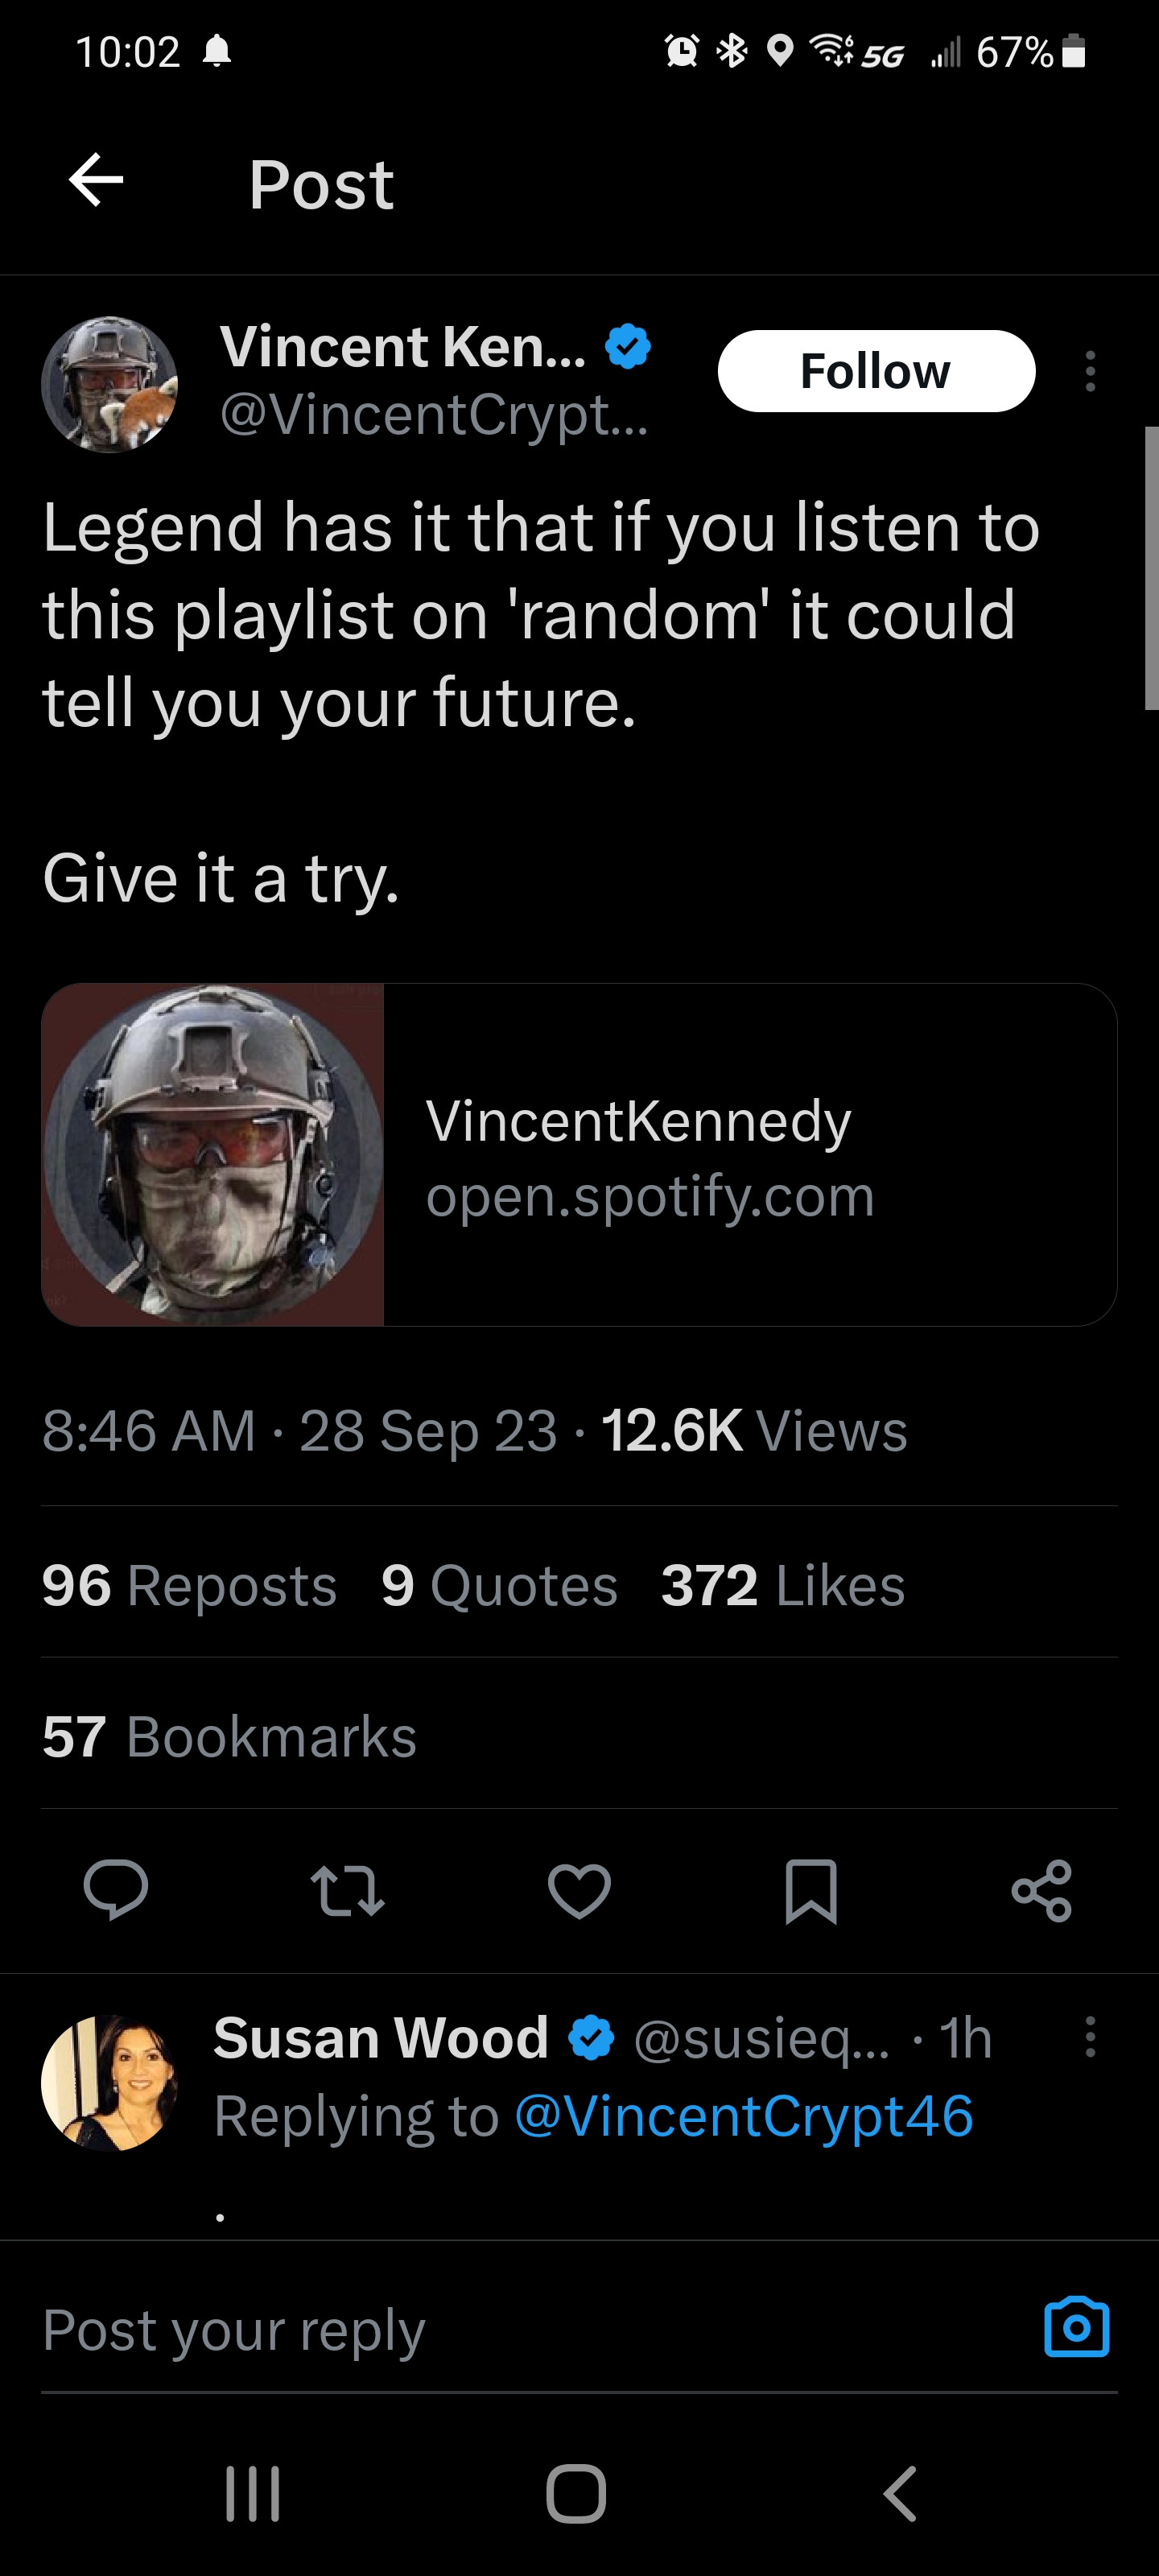Tap the repost arrows icon
1159x2576 pixels.
point(347,1890)
